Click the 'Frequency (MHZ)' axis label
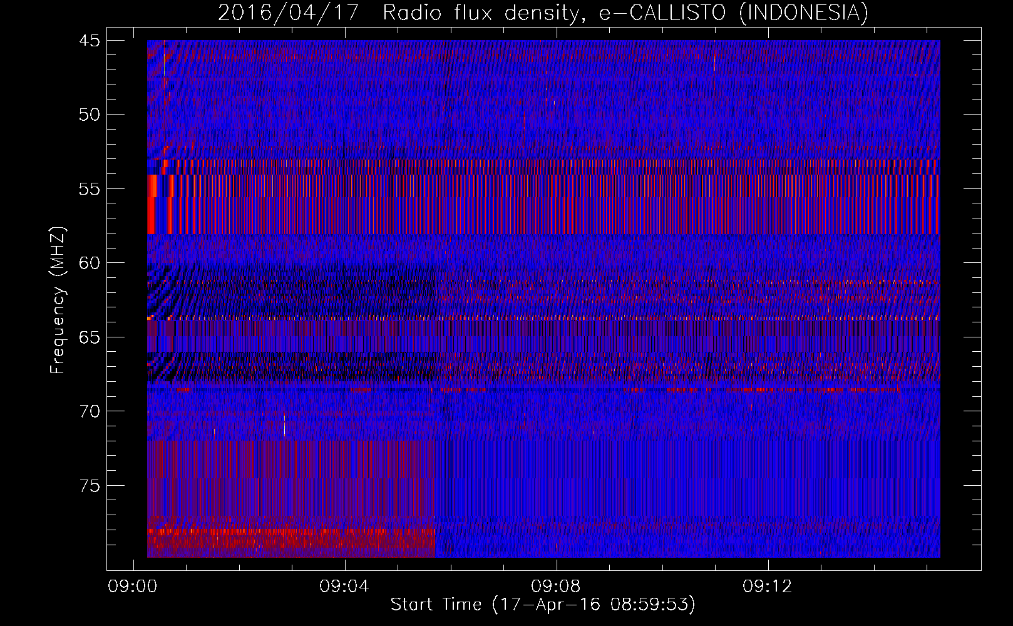This screenshot has height=626, width=1013. tap(58, 300)
